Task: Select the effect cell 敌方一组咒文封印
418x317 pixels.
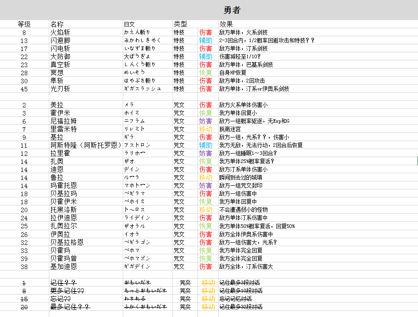Action: point(241,185)
